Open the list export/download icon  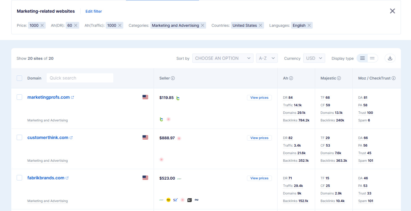[x=390, y=58]
